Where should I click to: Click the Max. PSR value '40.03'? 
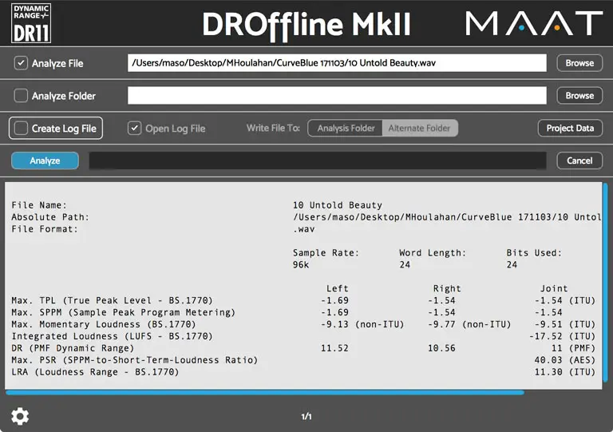coord(548,360)
